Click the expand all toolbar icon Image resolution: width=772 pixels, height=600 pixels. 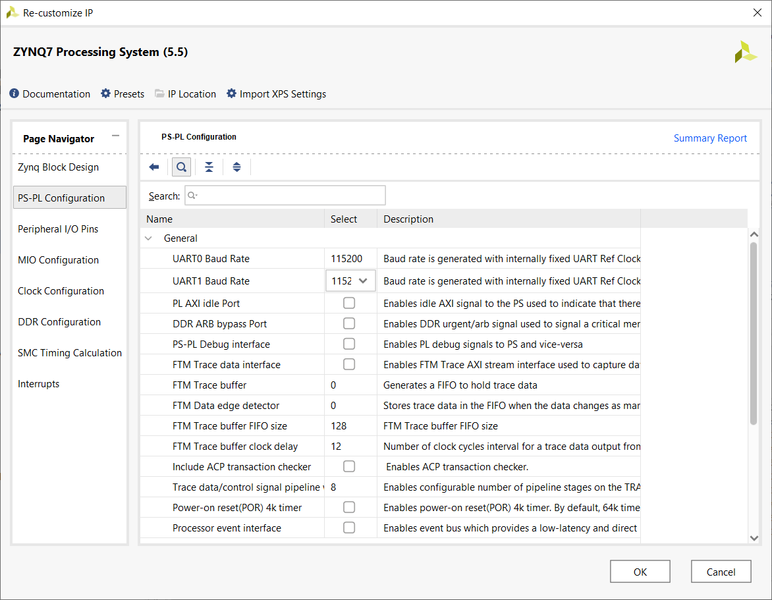tap(237, 167)
